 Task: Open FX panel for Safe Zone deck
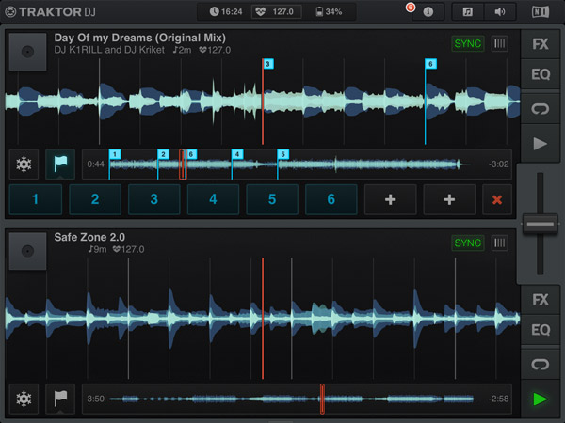coord(541,299)
